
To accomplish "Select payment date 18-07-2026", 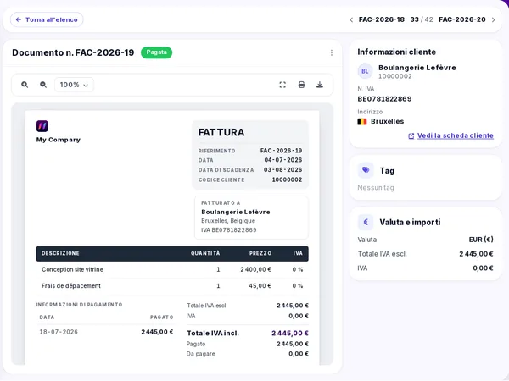I will tap(59, 332).
